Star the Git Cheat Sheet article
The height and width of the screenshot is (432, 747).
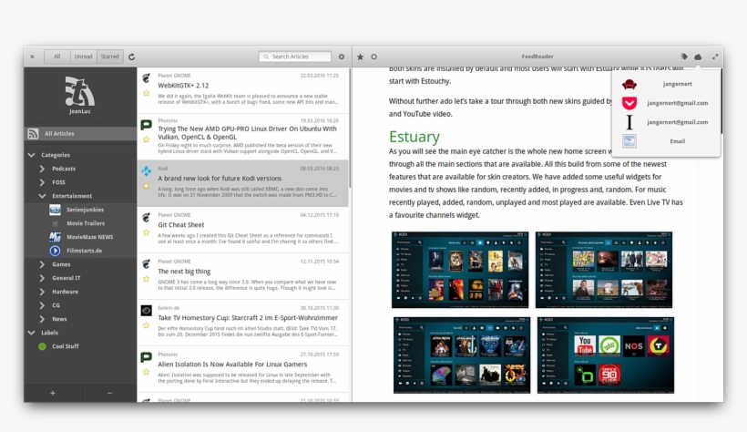click(x=147, y=232)
